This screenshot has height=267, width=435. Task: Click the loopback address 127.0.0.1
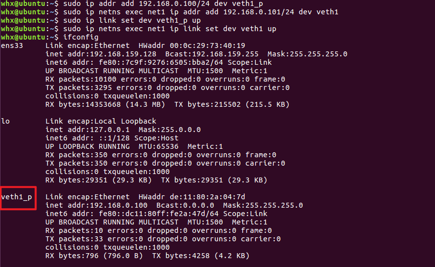[x=105, y=130]
